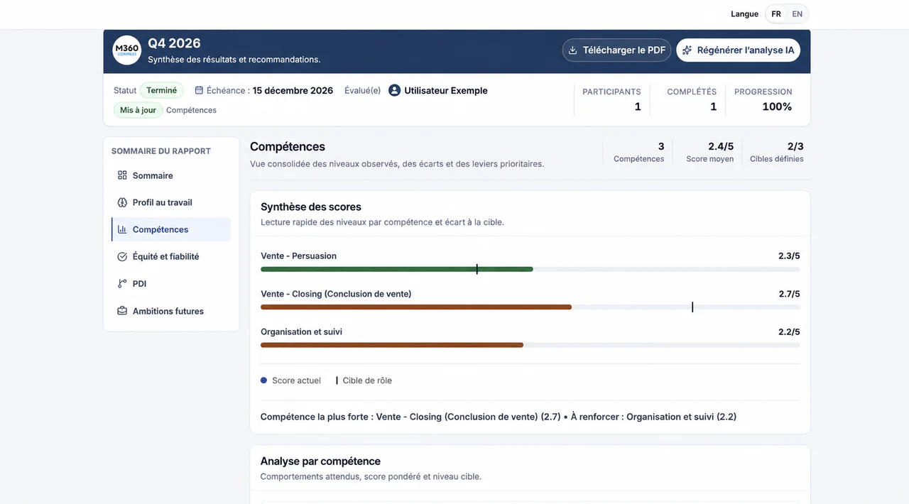Click the Score actuel legend dot

coord(264,380)
